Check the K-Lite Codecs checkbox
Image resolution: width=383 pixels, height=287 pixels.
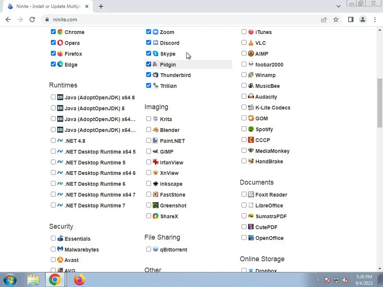(x=244, y=107)
